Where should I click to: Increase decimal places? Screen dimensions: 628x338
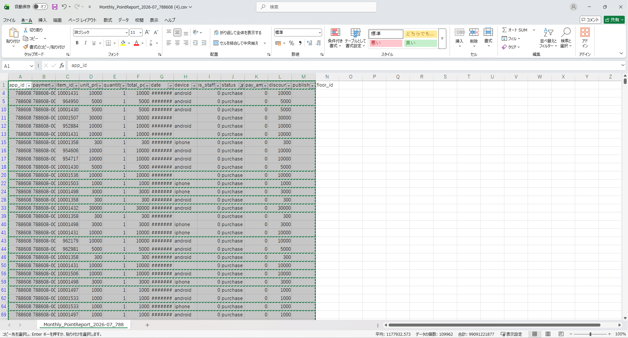309,43
